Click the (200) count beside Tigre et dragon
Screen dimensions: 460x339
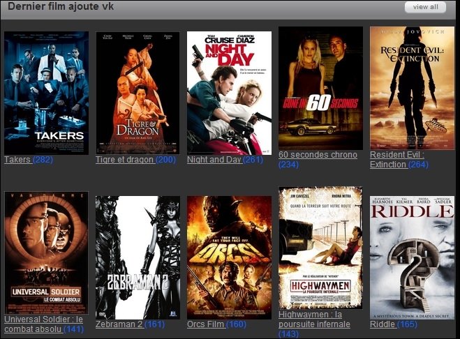click(165, 160)
